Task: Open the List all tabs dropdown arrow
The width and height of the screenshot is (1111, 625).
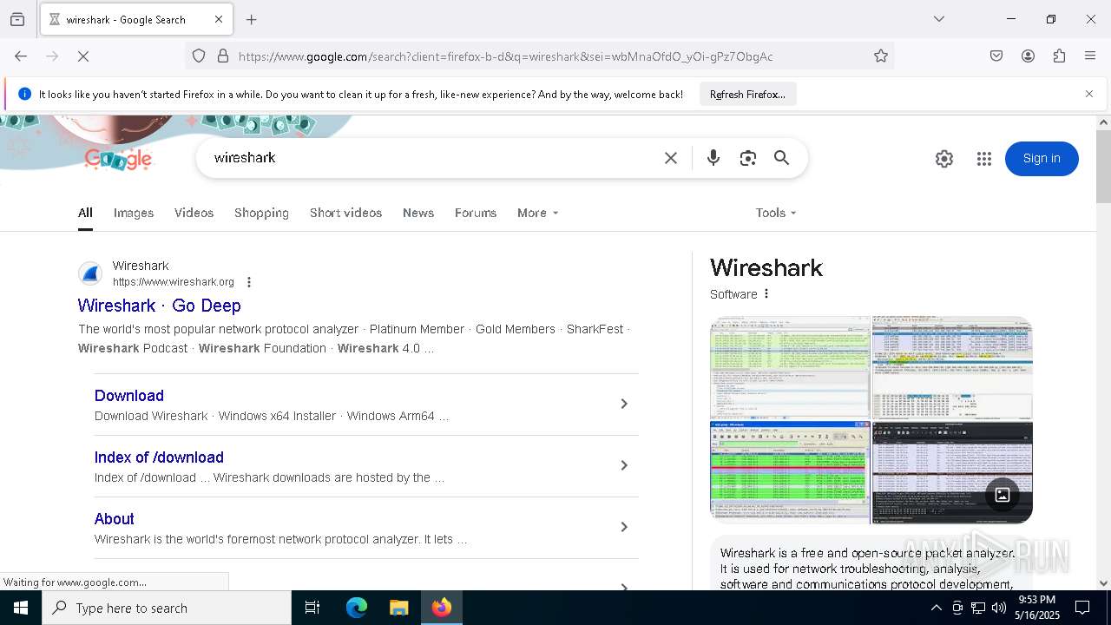Action: (938, 19)
